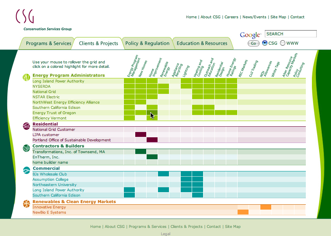Click the BJs Wholesale Club row label
Image resolution: width=331 pixels, height=236 pixels.
[x=50, y=174]
